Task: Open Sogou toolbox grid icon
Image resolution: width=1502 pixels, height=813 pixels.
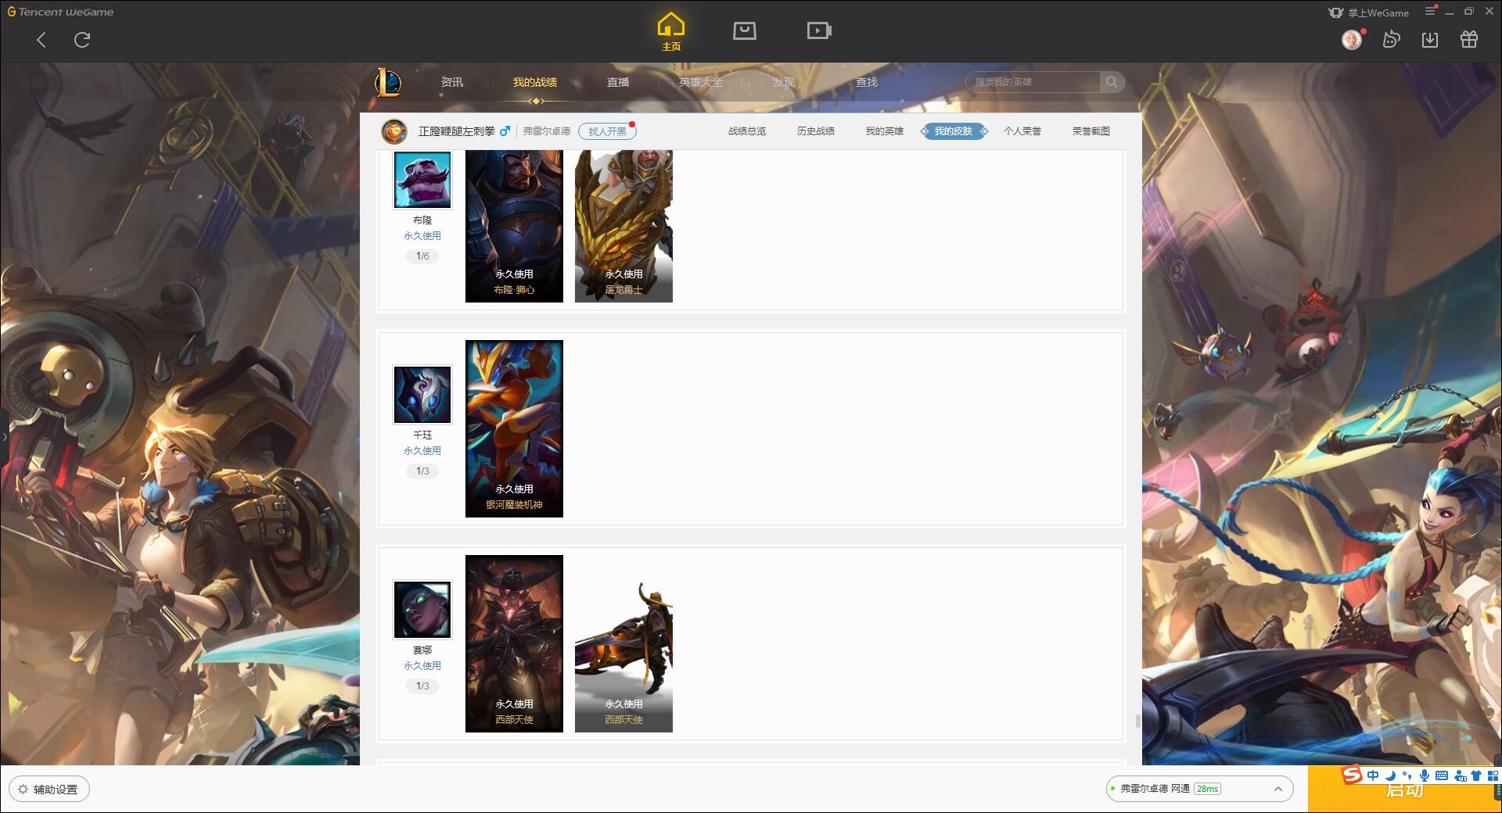Action: tap(1492, 775)
